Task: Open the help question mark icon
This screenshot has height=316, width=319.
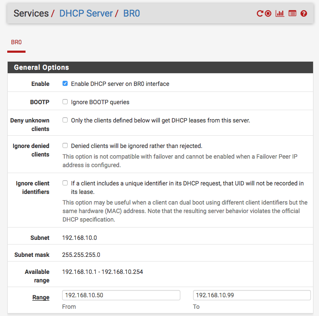Action: tap(304, 14)
